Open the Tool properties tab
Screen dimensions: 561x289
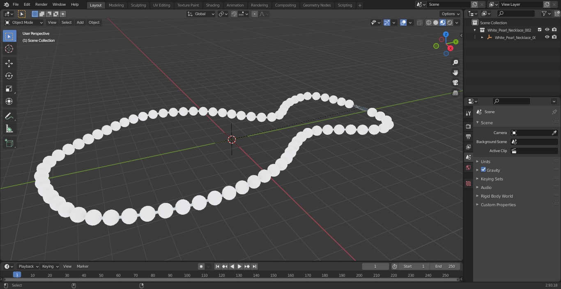tap(468, 113)
